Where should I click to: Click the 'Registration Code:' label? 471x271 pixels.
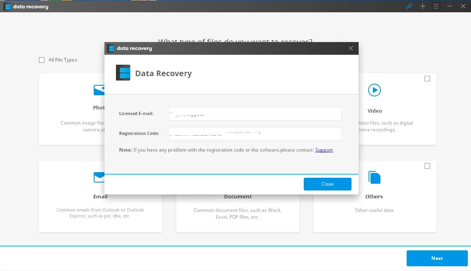(x=139, y=134)
